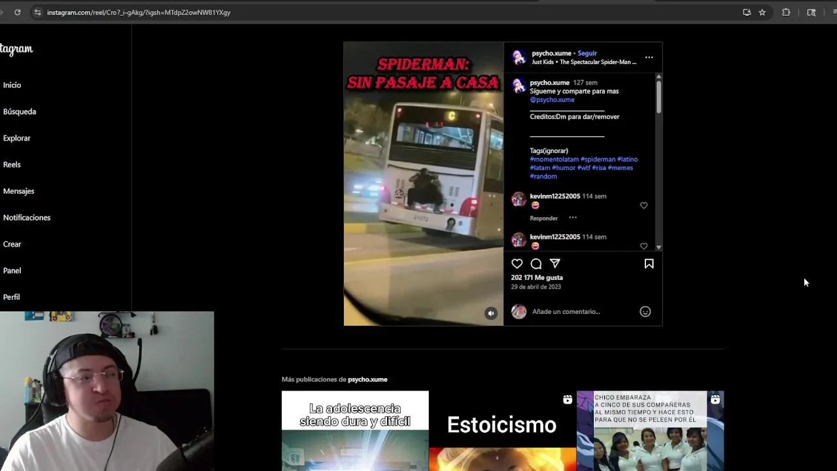
Task: Open Panel in the sidebar
Action: pyautogui.click(x=12, y=271)
